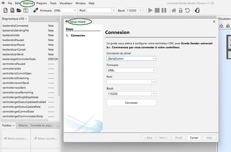Click Retour position in the Toolbox

[x=46, y=138]
